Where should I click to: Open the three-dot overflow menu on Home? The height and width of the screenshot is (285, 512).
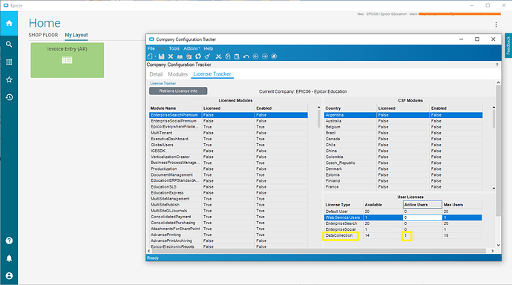[496, 24]
